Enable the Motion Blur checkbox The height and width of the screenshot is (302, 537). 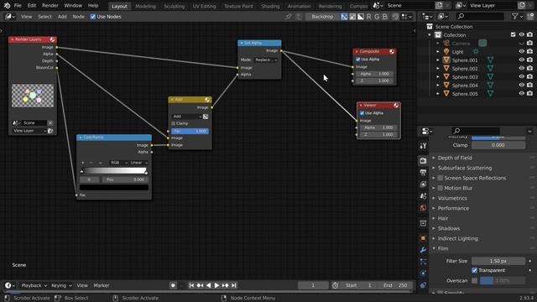tap(441, 188)
